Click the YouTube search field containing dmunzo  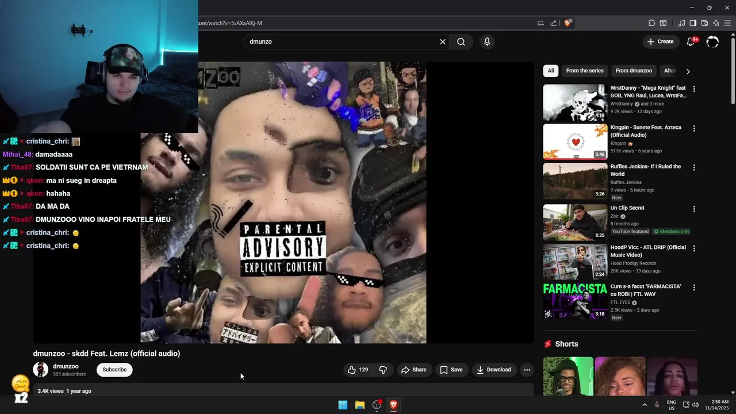tap(343, 41)
